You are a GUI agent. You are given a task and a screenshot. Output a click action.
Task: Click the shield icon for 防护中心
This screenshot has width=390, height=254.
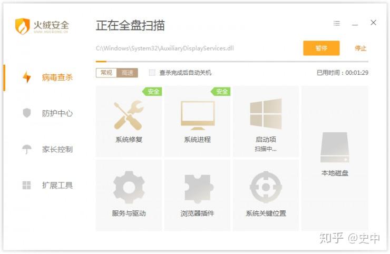coord(26,113)
